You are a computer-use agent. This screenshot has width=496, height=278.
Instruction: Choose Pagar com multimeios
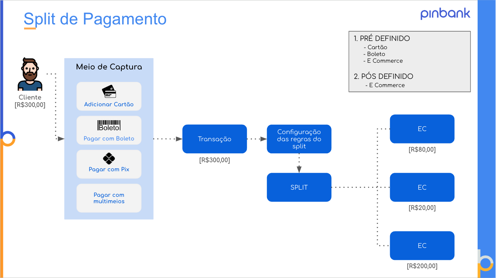click(109, 198)
